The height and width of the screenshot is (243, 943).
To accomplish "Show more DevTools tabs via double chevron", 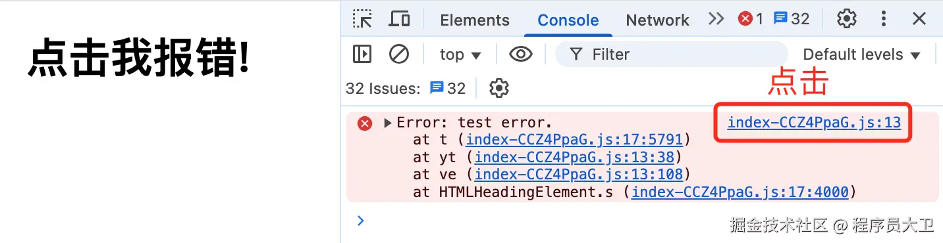I will tap(716, 19).
